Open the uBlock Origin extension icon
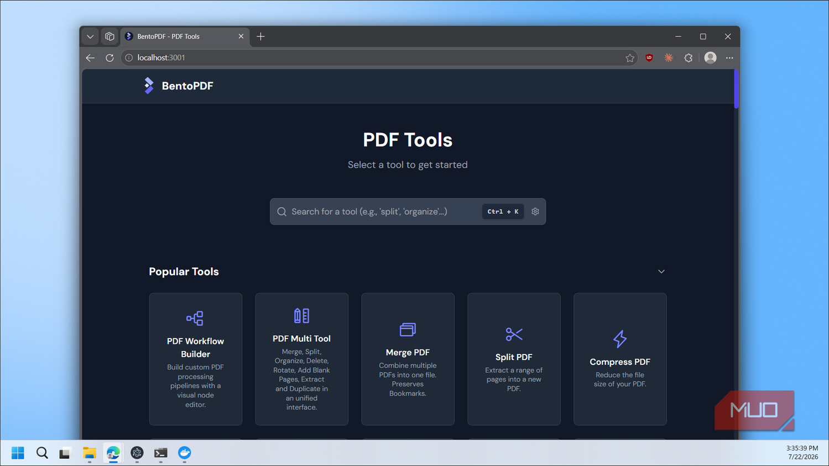The height and width of the screenshot is (466, 829). (x=649, y=57)
